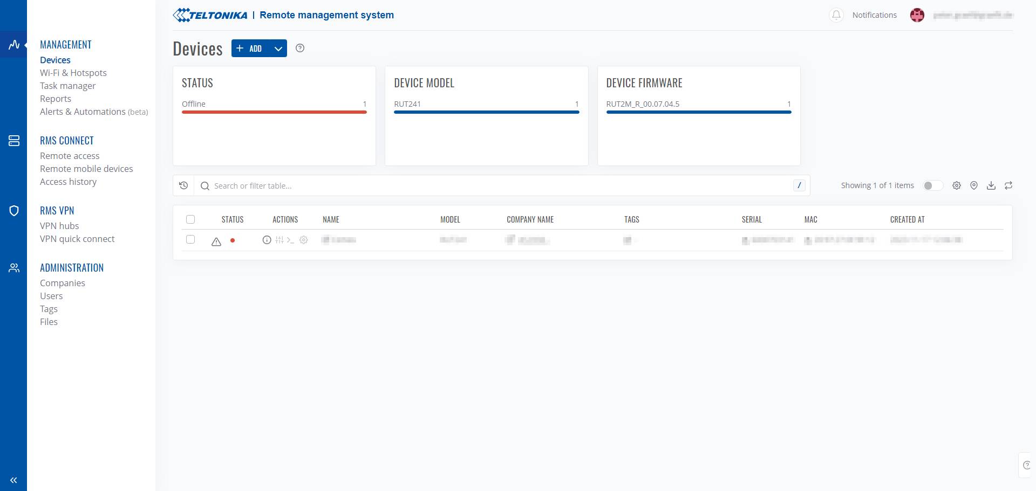Open VPN hubs menu item
This screenshot has width=1036, height=491.
click(59, 226)
